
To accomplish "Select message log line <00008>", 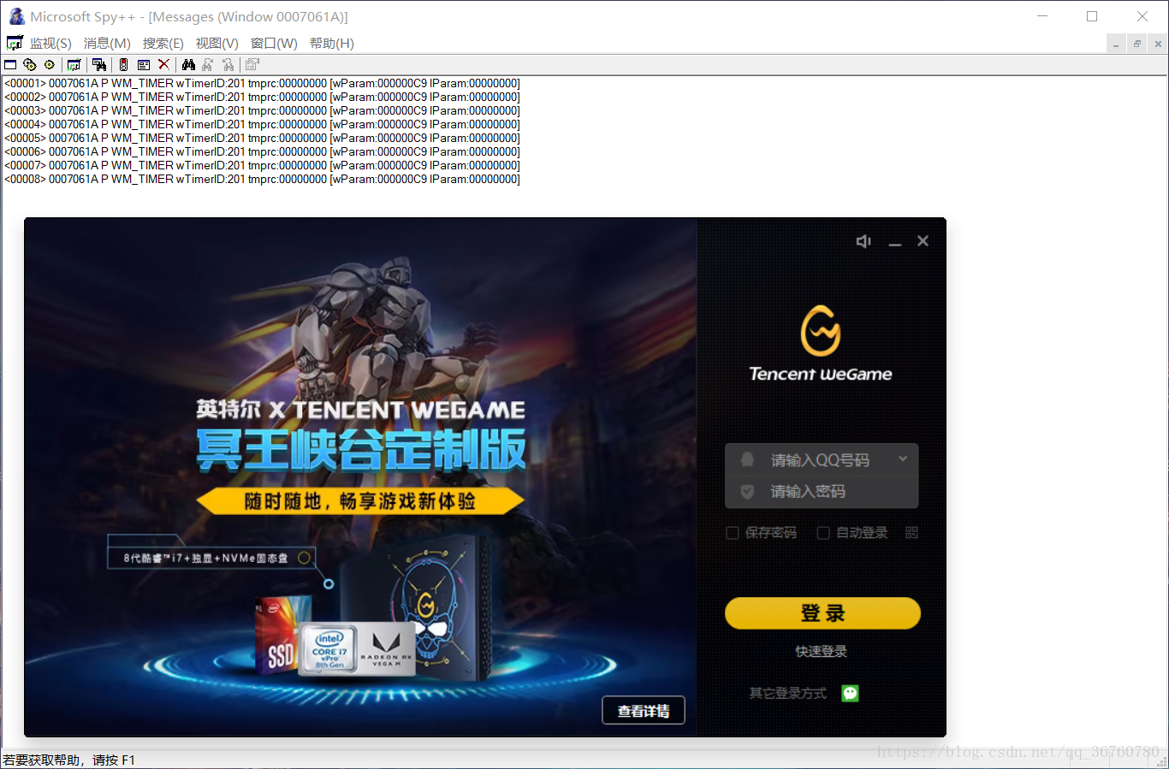I will pos(262,180).
